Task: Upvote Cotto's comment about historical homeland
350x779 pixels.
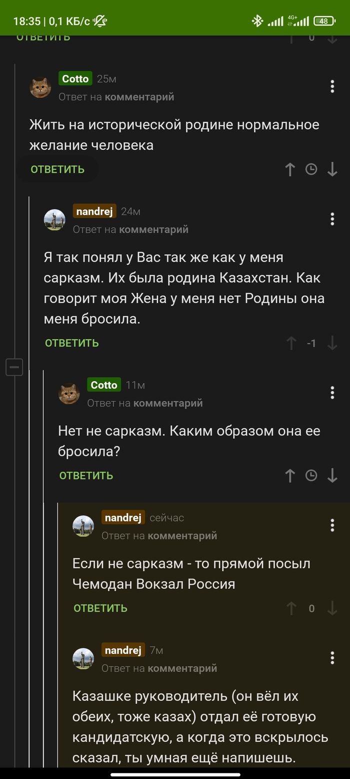Action: [290, 170]
